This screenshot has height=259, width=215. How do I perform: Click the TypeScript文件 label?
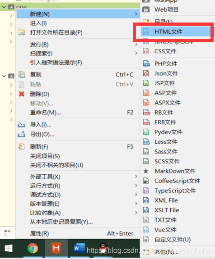point(175,191)
